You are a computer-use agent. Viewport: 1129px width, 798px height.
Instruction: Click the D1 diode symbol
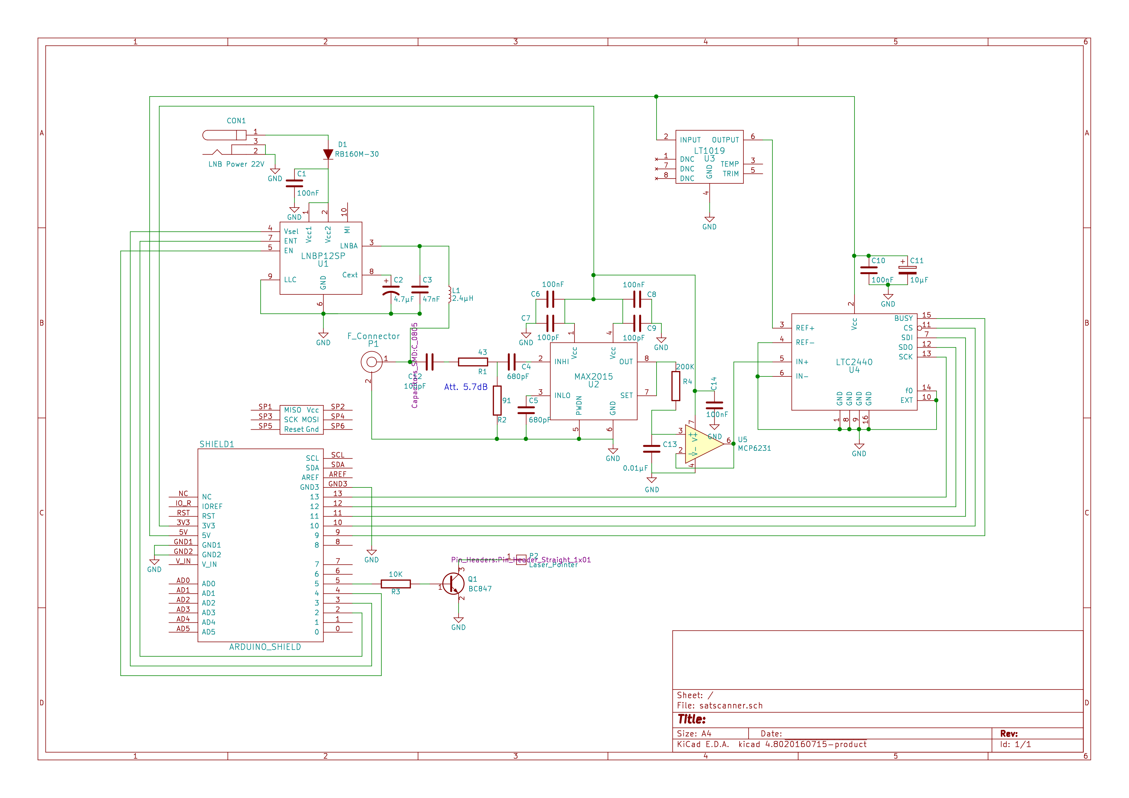pyautogui.click(x=328, y=154)
